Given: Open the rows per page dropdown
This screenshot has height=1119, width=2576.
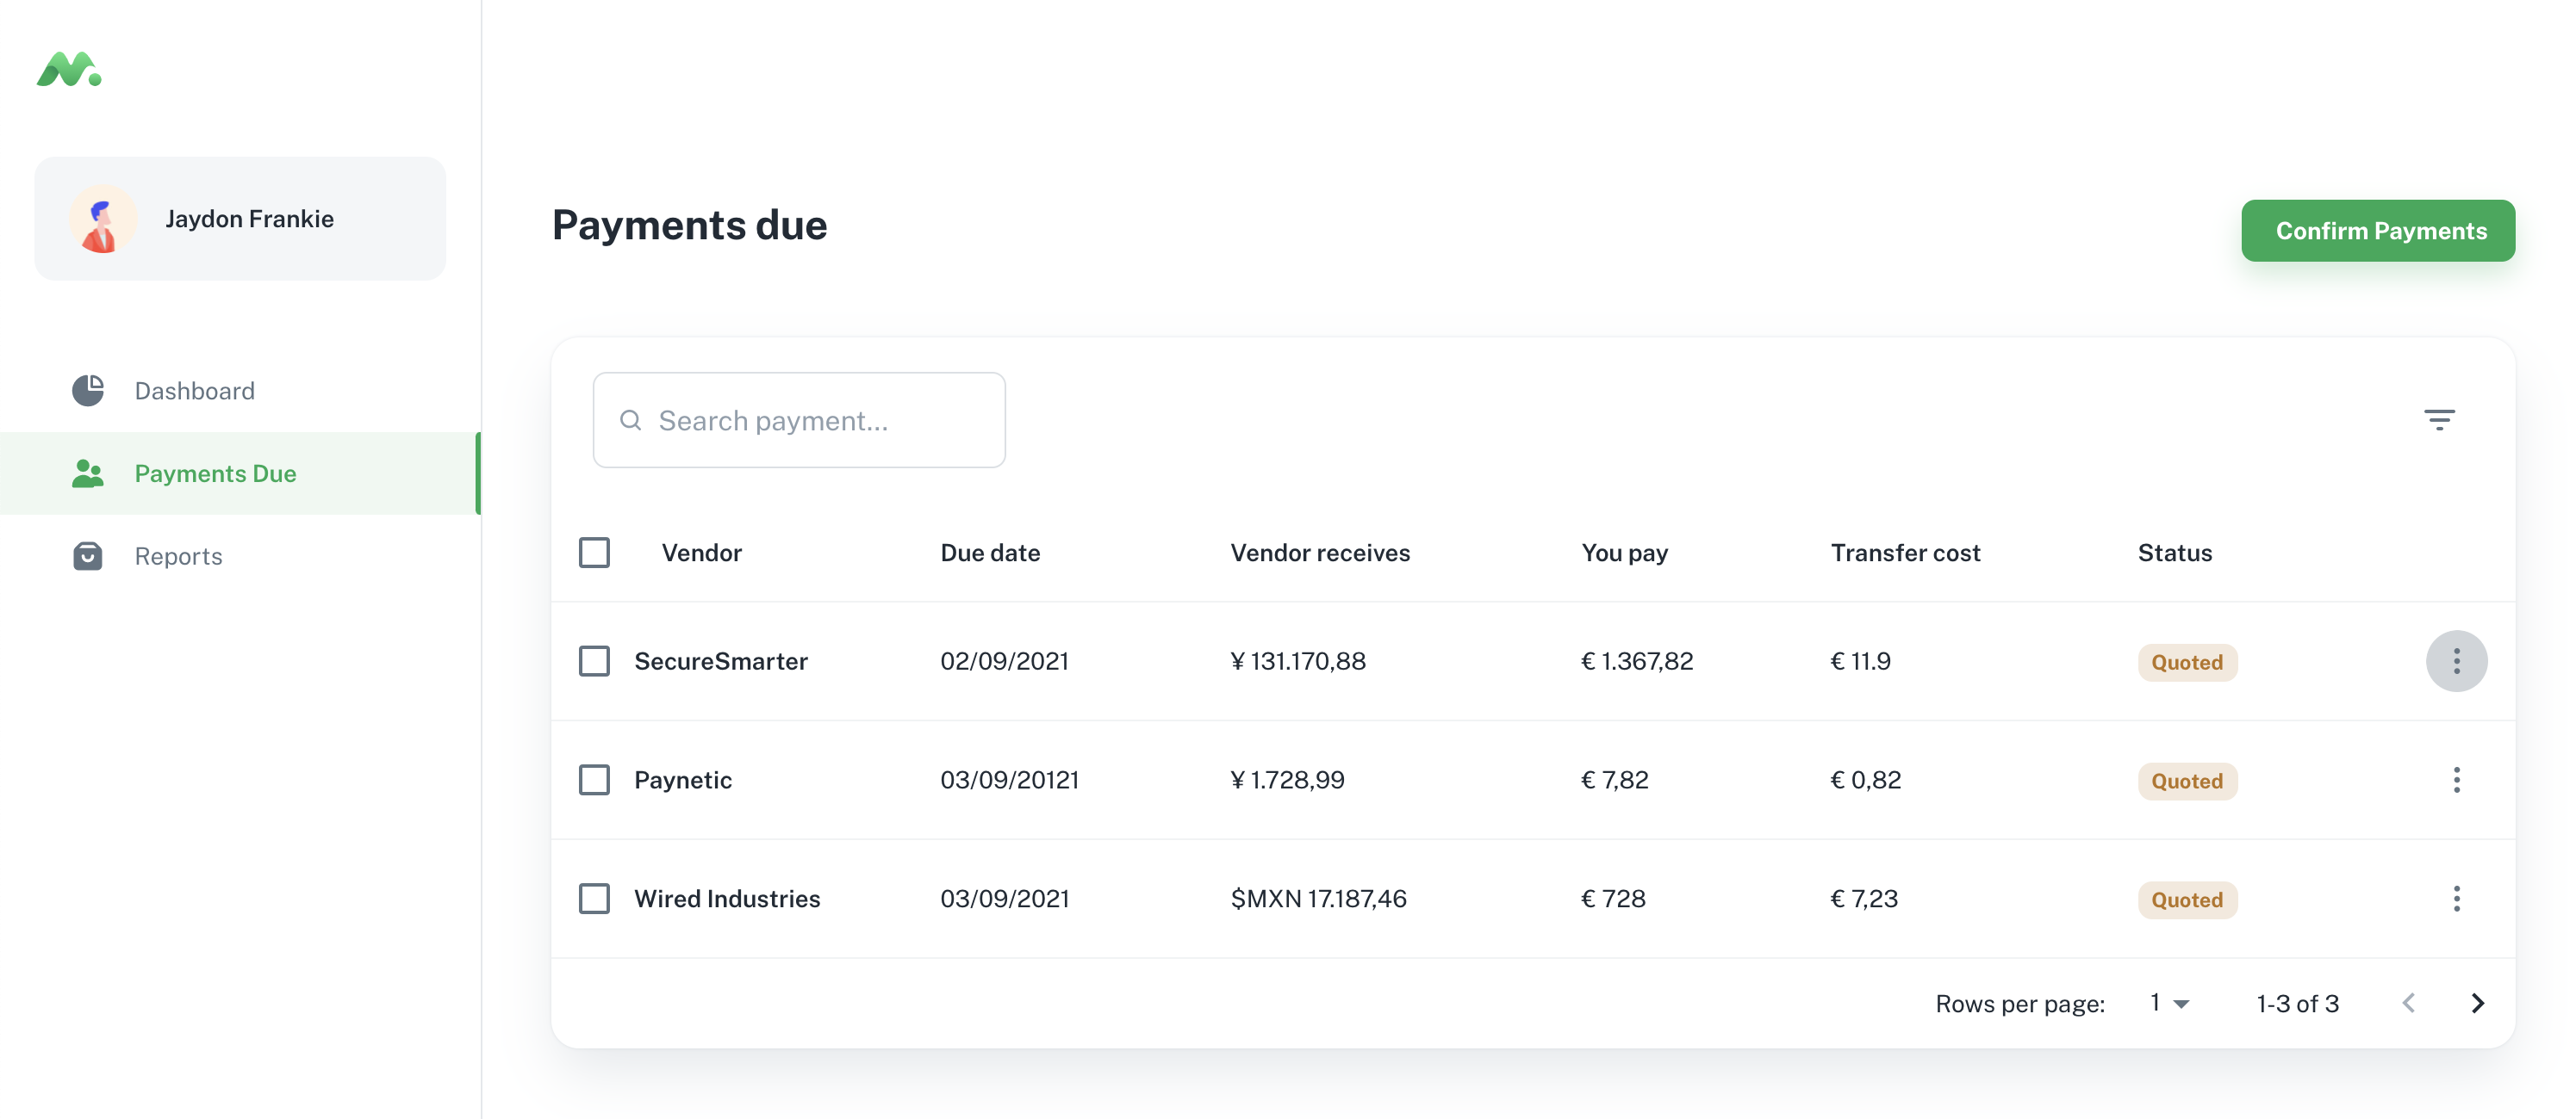Looking at the screenshot, I should 2167,1002.
